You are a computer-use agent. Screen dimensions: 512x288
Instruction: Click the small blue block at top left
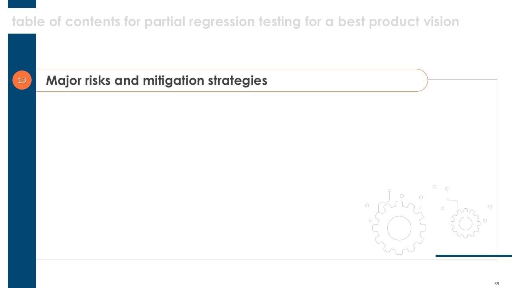(22, 4)
